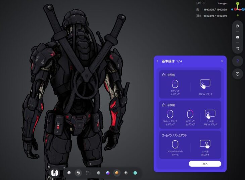Select the purple-blue gradient sphere material
The image size is (245, 180).
click(108, 173)
